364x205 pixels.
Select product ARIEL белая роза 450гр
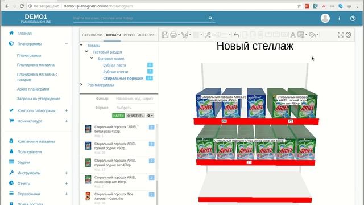[118, 132]
